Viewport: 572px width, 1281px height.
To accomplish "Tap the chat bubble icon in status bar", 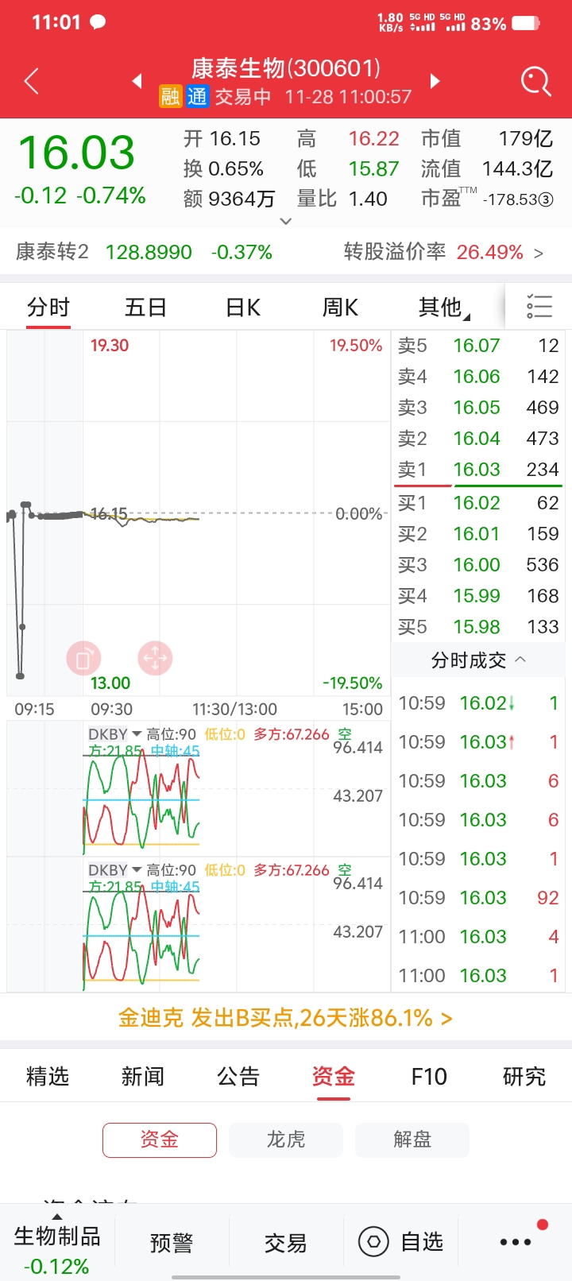I will click(x=98, y=22).
